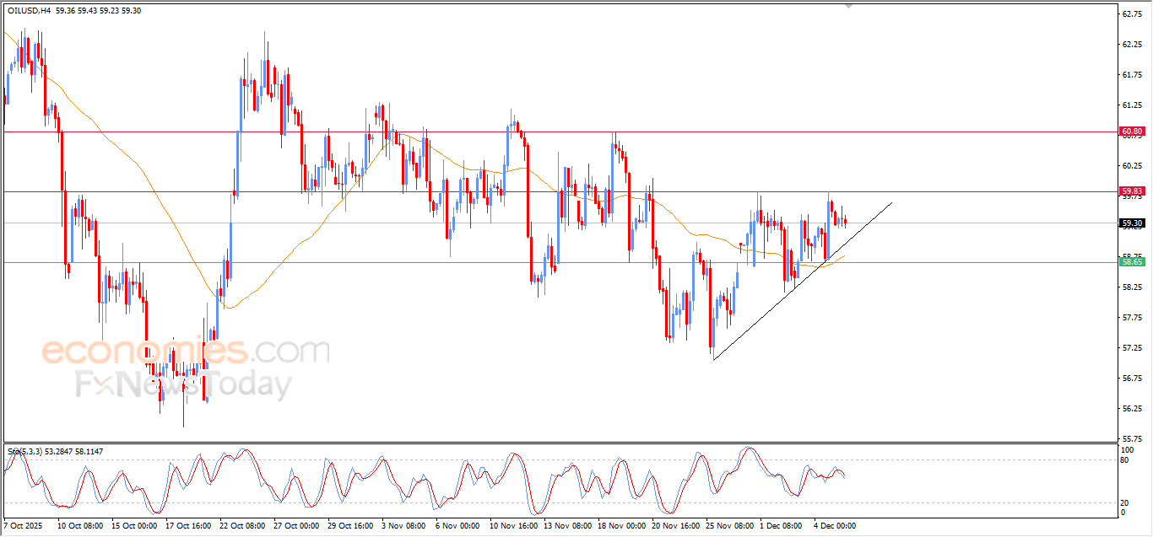Click the 1 Dec 08:00 time label
Screen dimensions: 1153x537
(782, 525)
